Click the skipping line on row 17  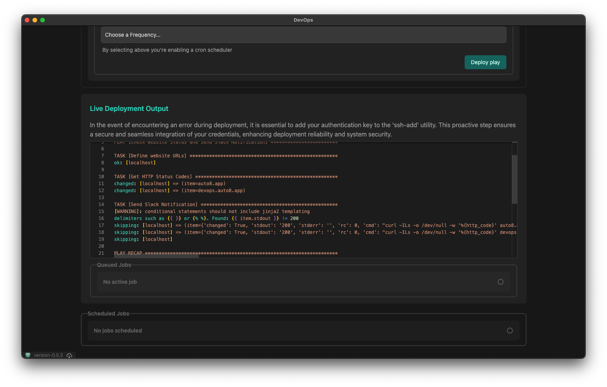[315, 225]
